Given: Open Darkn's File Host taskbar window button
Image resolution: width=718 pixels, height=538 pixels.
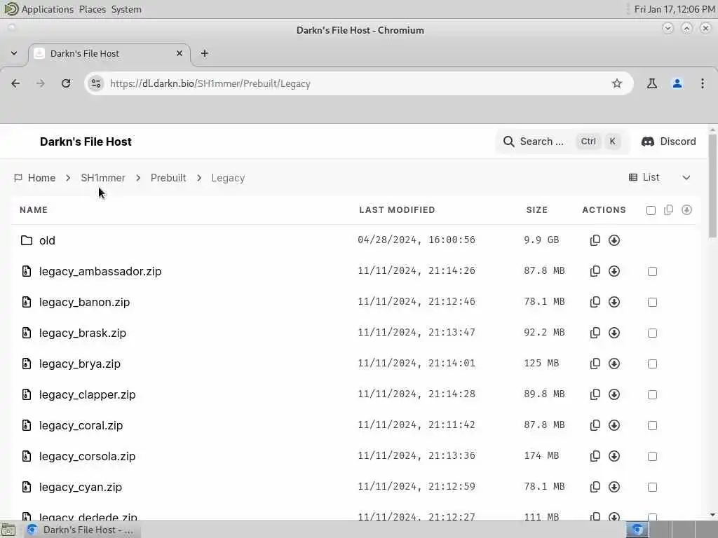Looking at the screenshot, I should pos(81,530).
